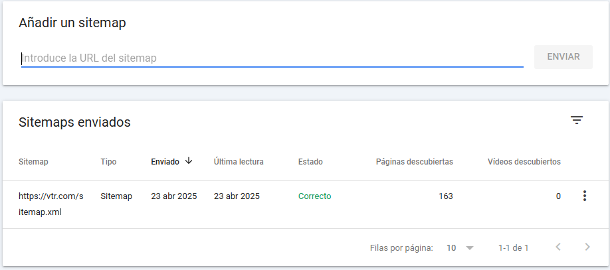Sort by Páginas descubiertas column

pos(414,161)
